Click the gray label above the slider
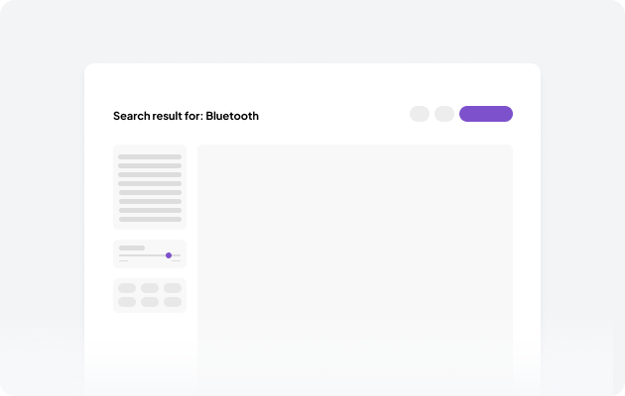625x396 pixels. pos(132,247)
